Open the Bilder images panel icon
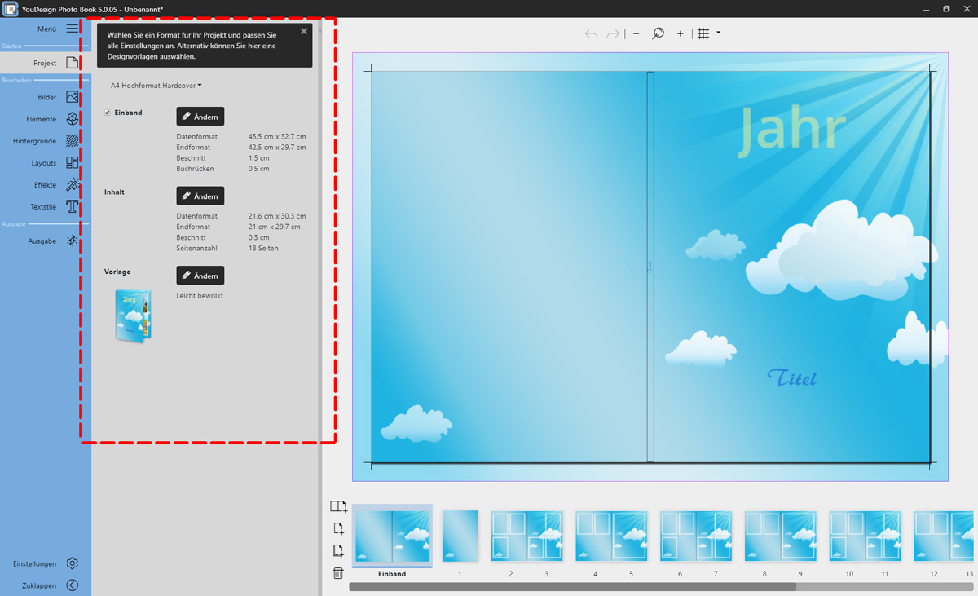This screenshot has width=978, height=596. coord(73,97)
